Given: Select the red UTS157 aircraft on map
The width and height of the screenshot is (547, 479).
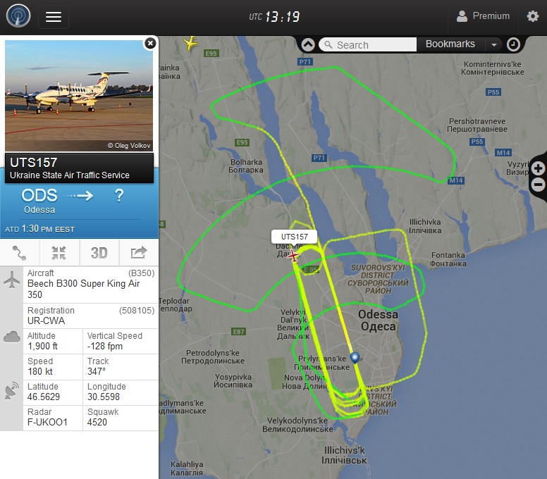Looking at the screenshot, I should pyautogui.click(x=293, y=256).
